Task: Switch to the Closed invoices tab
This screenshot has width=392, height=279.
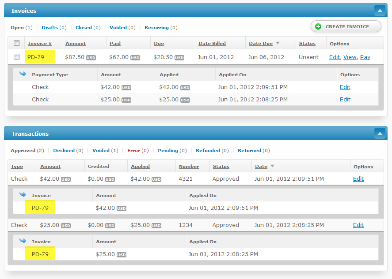Action: 84,28
